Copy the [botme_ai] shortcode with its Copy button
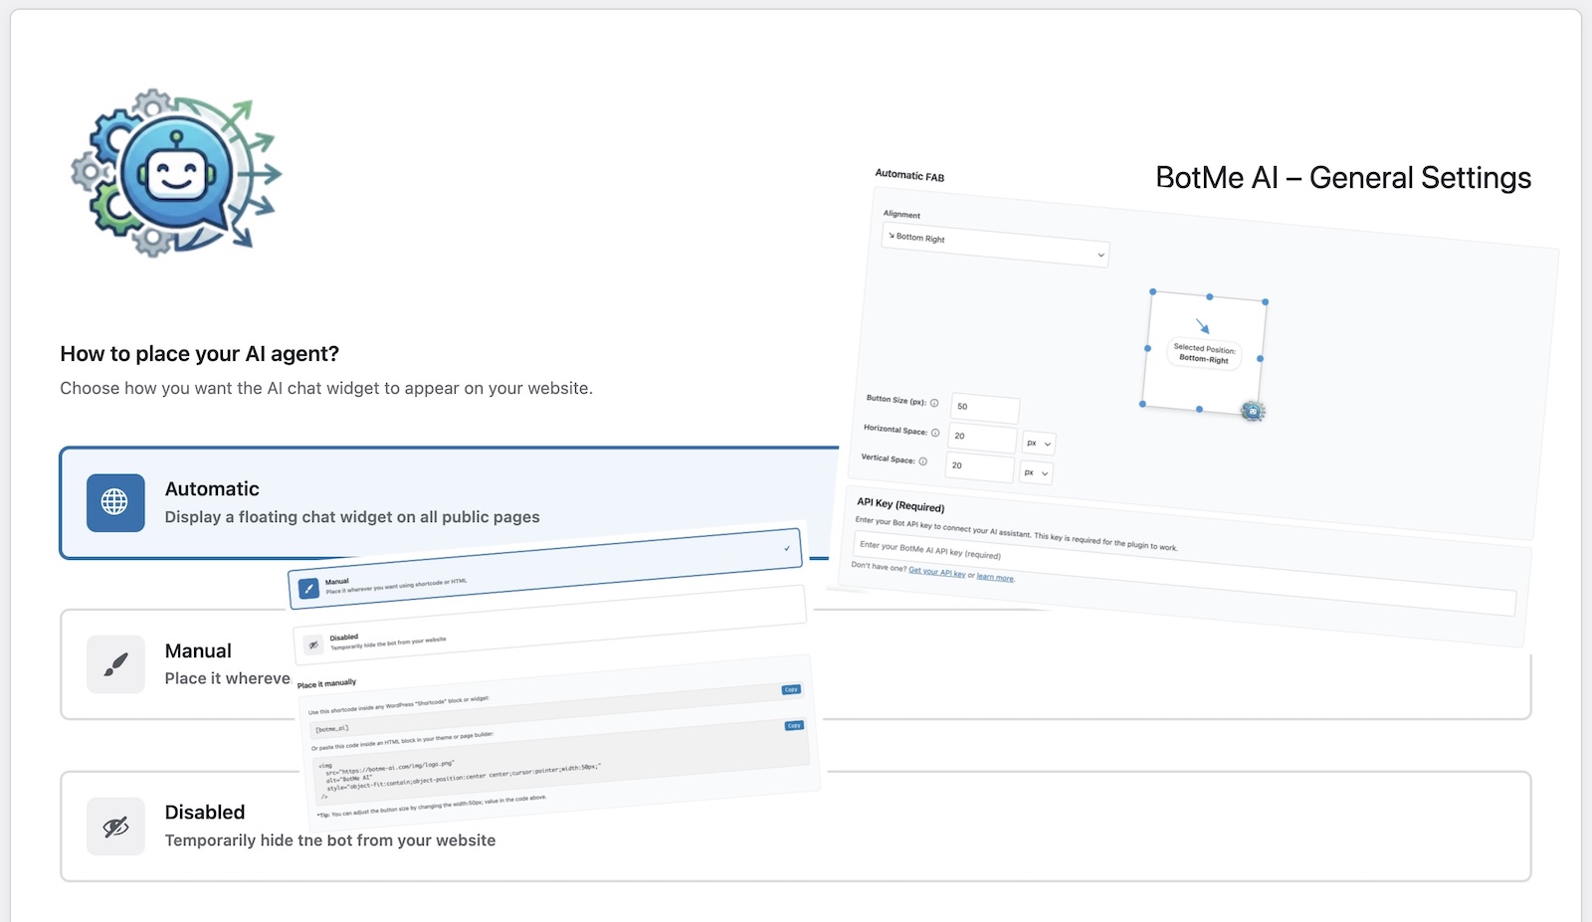1592x922 pixels. (x=791, y=689)
